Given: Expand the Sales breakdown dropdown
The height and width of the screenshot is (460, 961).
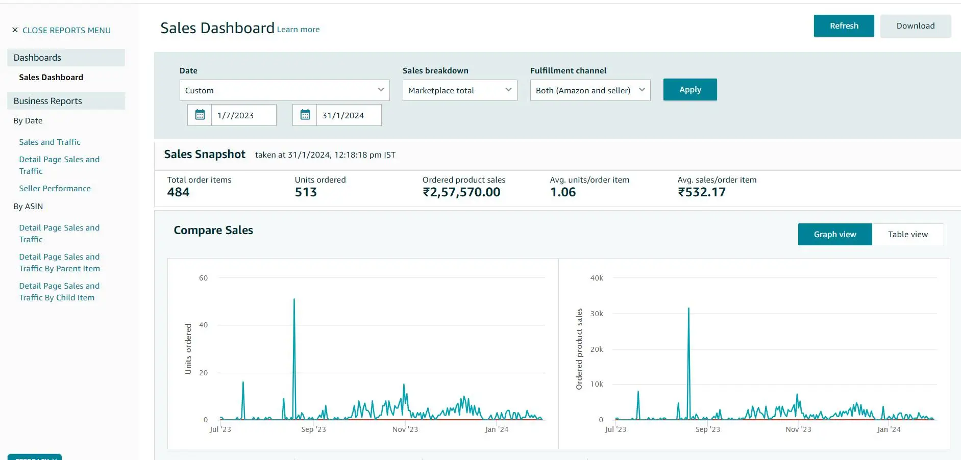Looking at the screenshot, I should (459, 90).
